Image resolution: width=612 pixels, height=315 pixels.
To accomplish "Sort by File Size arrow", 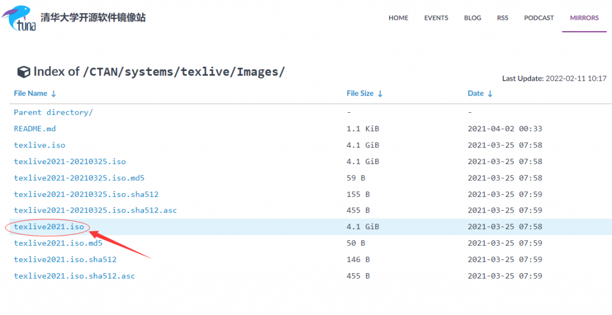I will click(x=380, y=94).
